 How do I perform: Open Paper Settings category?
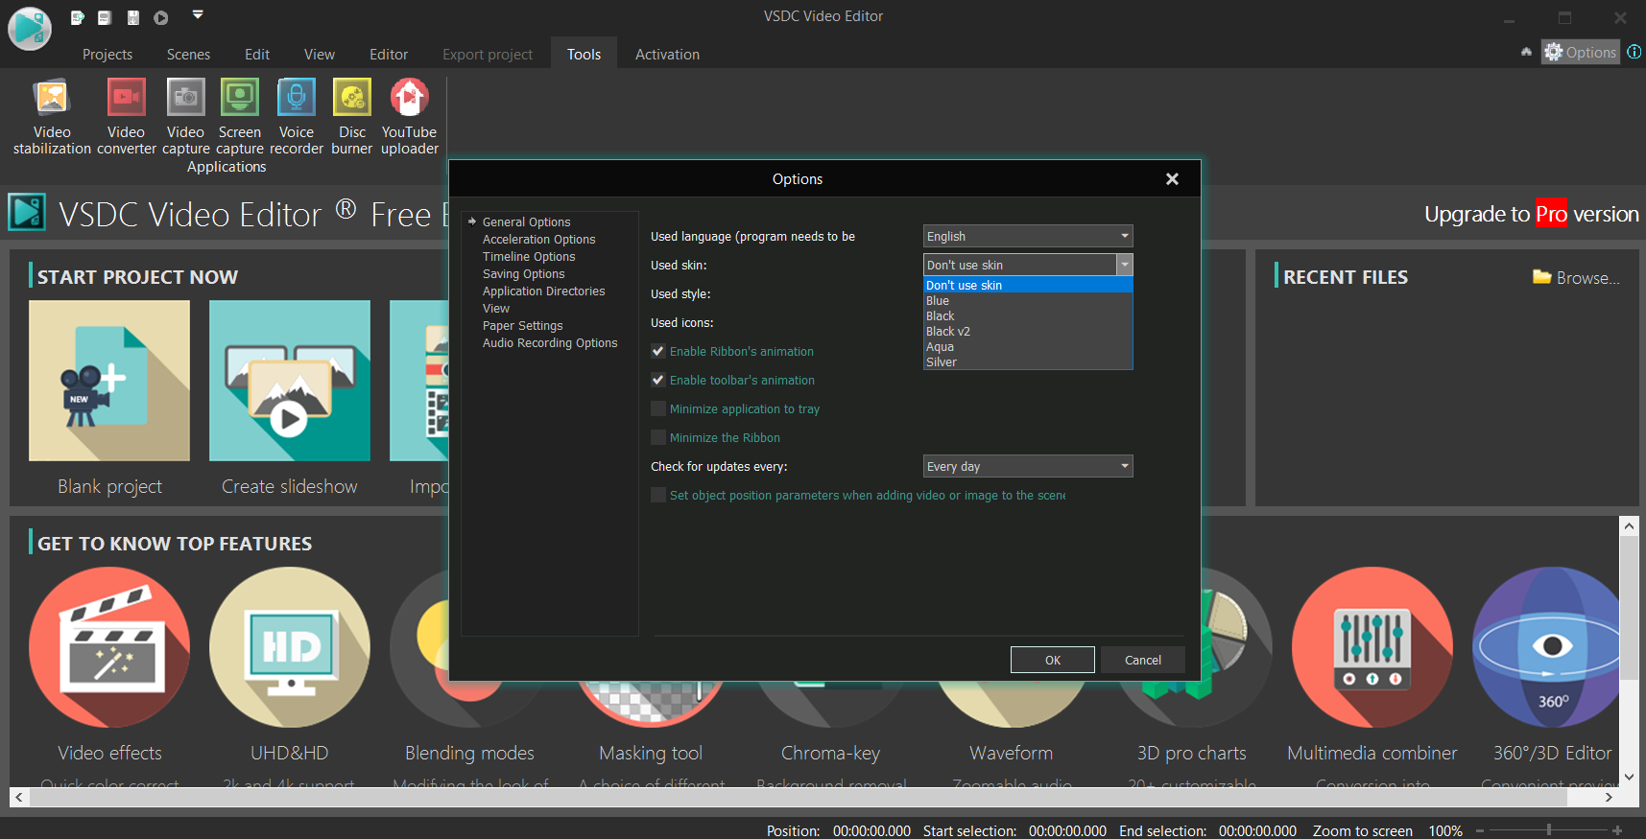point(522,325)
